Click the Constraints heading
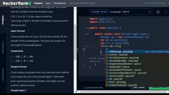 [17, 51]
